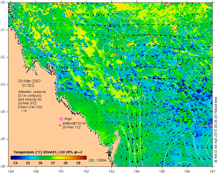Click the latitude label -24
Image resolution: width=218 pixels, height=174 pixels.
[2, 112]
